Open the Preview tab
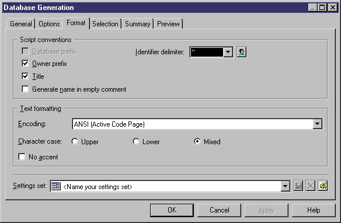 pos(168,24)
